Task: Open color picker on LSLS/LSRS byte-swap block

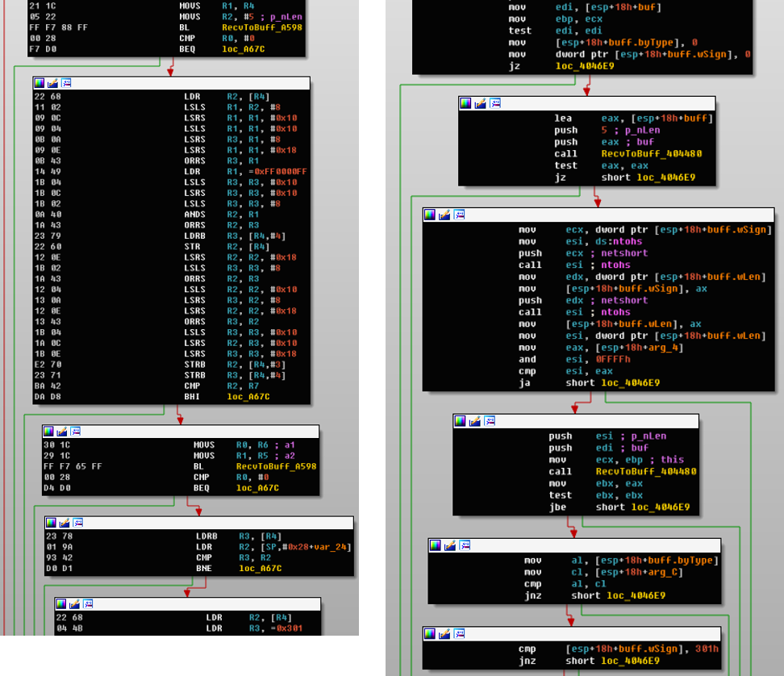Action: (40, 83)
